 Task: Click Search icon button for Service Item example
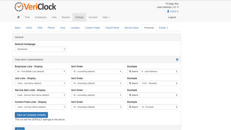pos(133,95)
